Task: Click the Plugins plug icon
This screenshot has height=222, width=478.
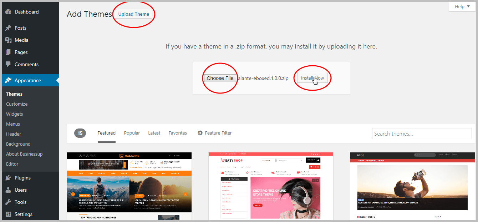Action: click(x=8, y=178)
